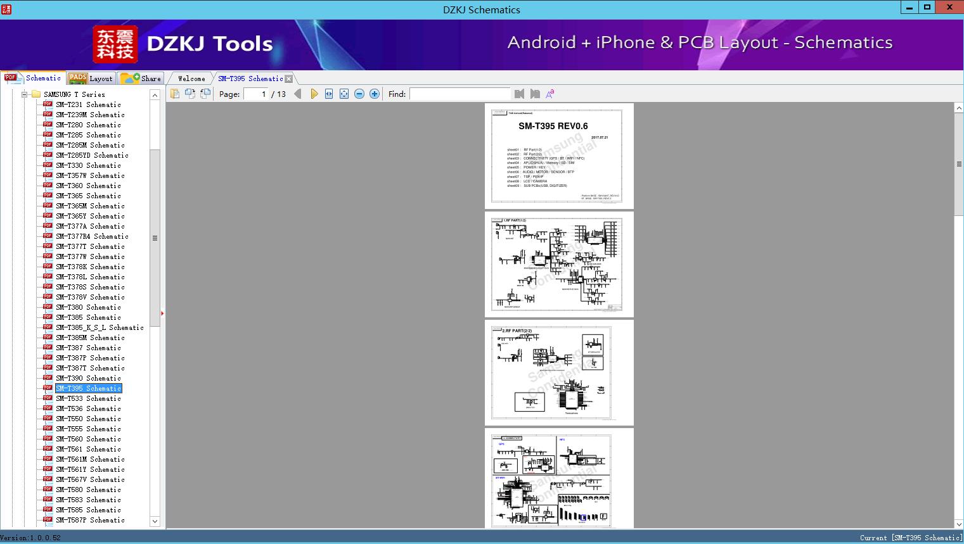Select SM-T387P Schematic
Viewport: 964px width, 544px height.
(90, 358)
